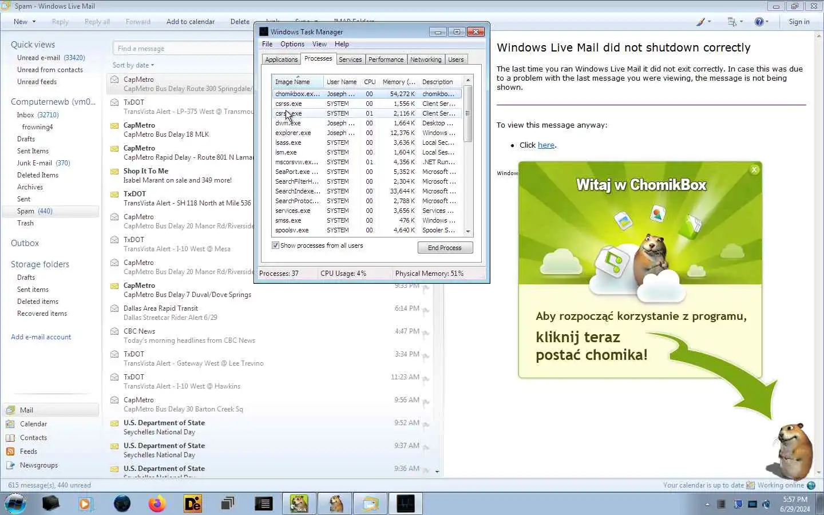Open the View menu in Task Manager
This screenshot has width=824, height=515.
point(319,44)
